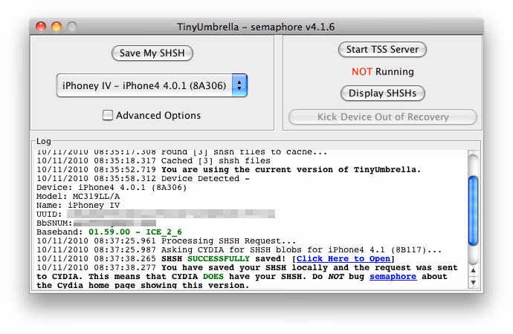The width and height of the screenshot is (513, 334).
Task: Click the 'Device Detected -' log line
Action: pos(143,179)
